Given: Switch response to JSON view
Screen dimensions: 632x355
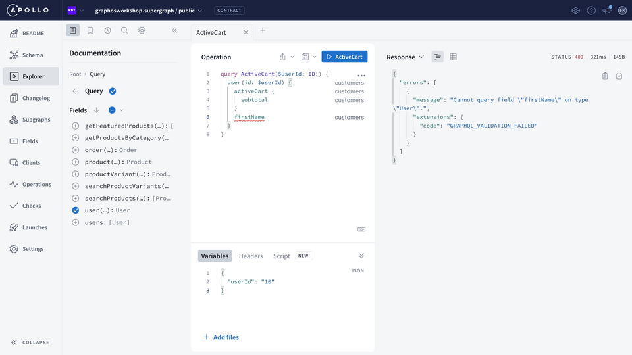Looking at the screenshot, I should pos(437,57).
